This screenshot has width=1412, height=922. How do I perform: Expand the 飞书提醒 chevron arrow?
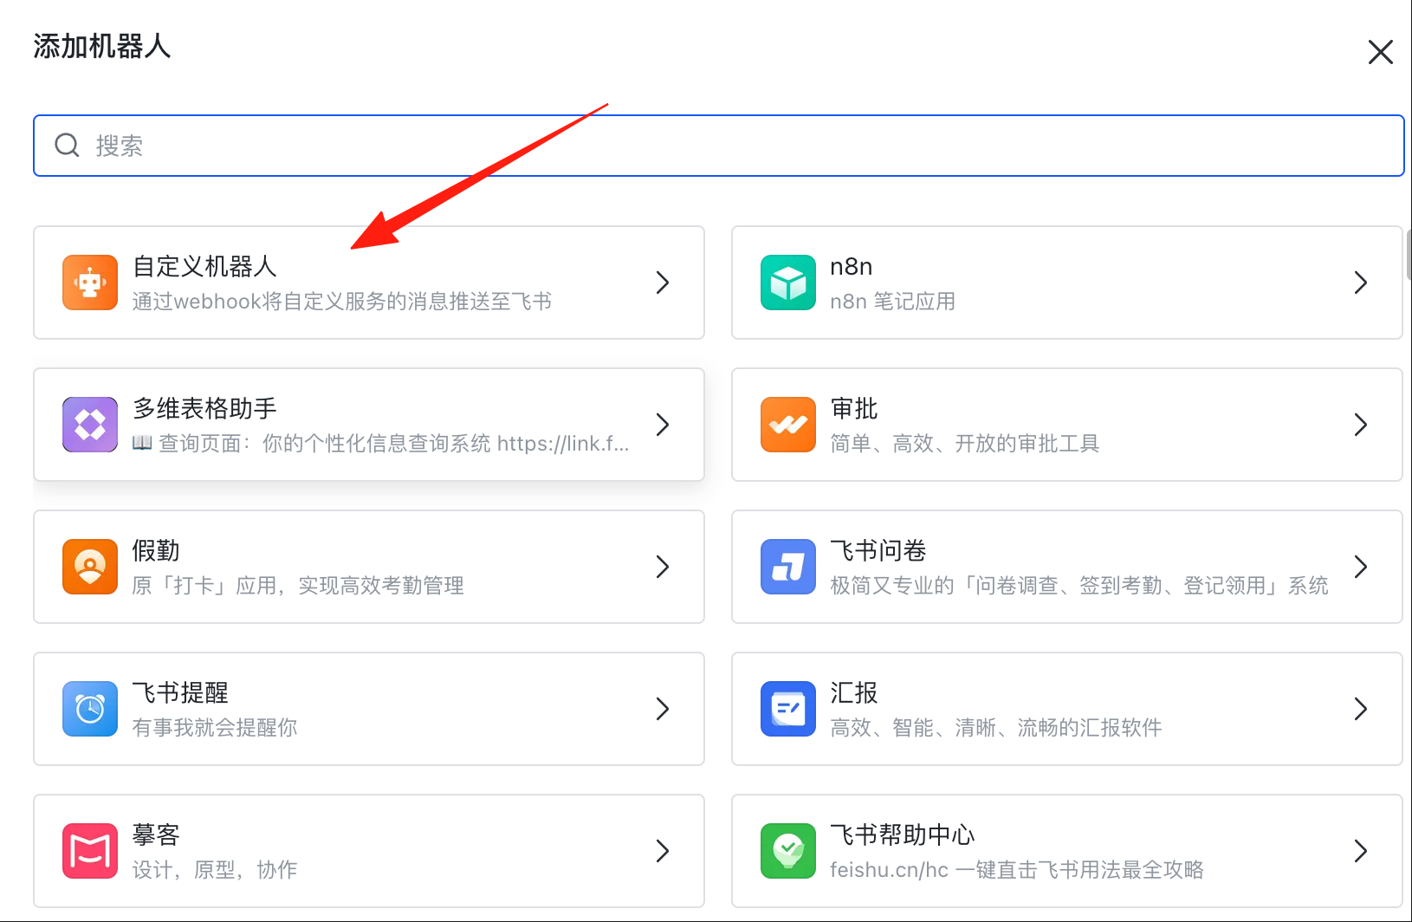(663, 709)
